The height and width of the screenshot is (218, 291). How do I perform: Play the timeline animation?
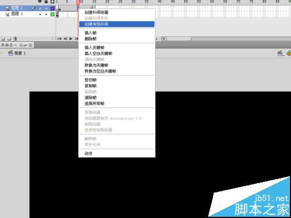click(71, 39)
